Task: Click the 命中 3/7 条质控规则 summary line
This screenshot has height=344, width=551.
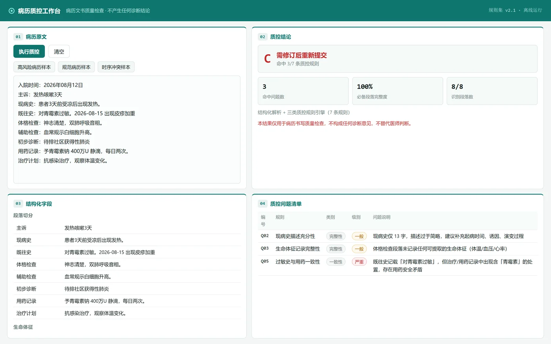Action: pos(298,64)
